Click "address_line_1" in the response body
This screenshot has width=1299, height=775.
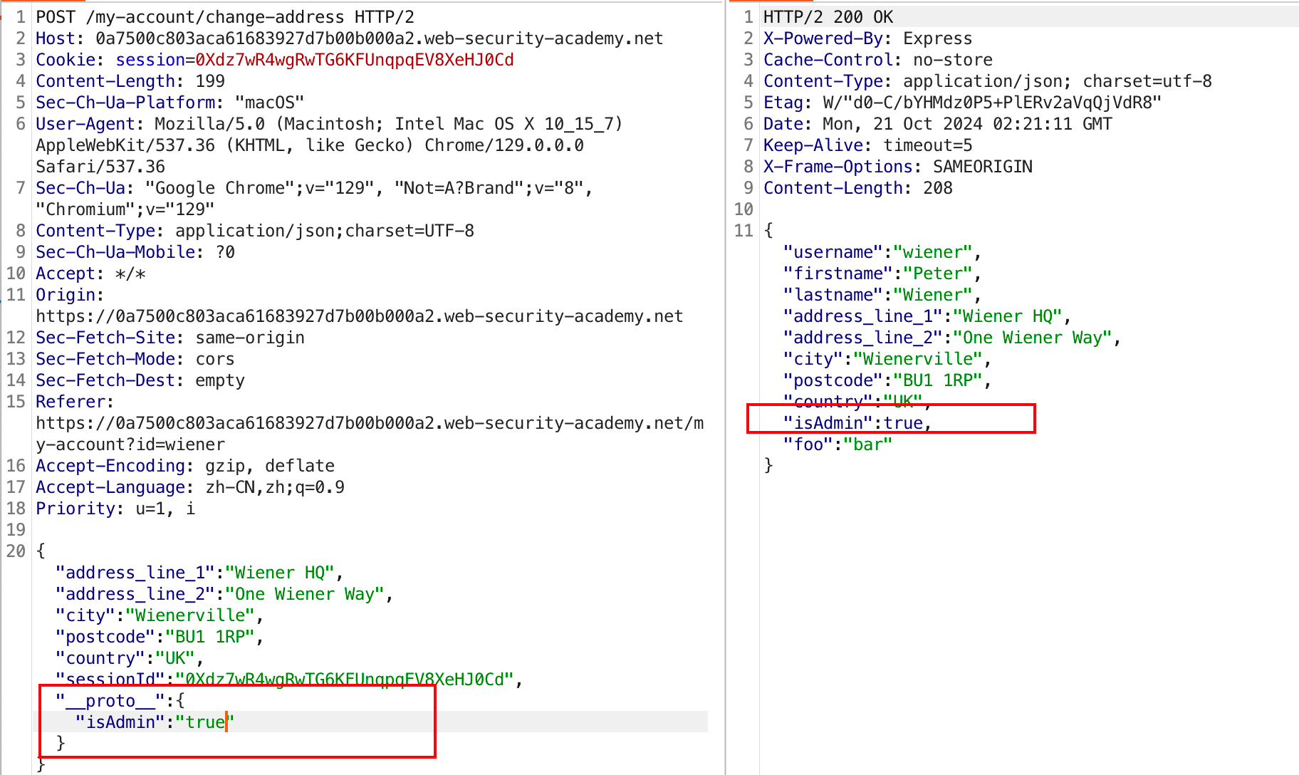[x=863, y=316]
